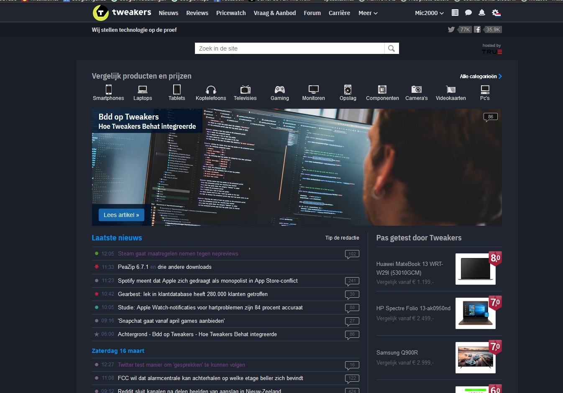Open the Monitoren category icon
The height and width of the screenshot is (393, 563).
coord(314,89)
